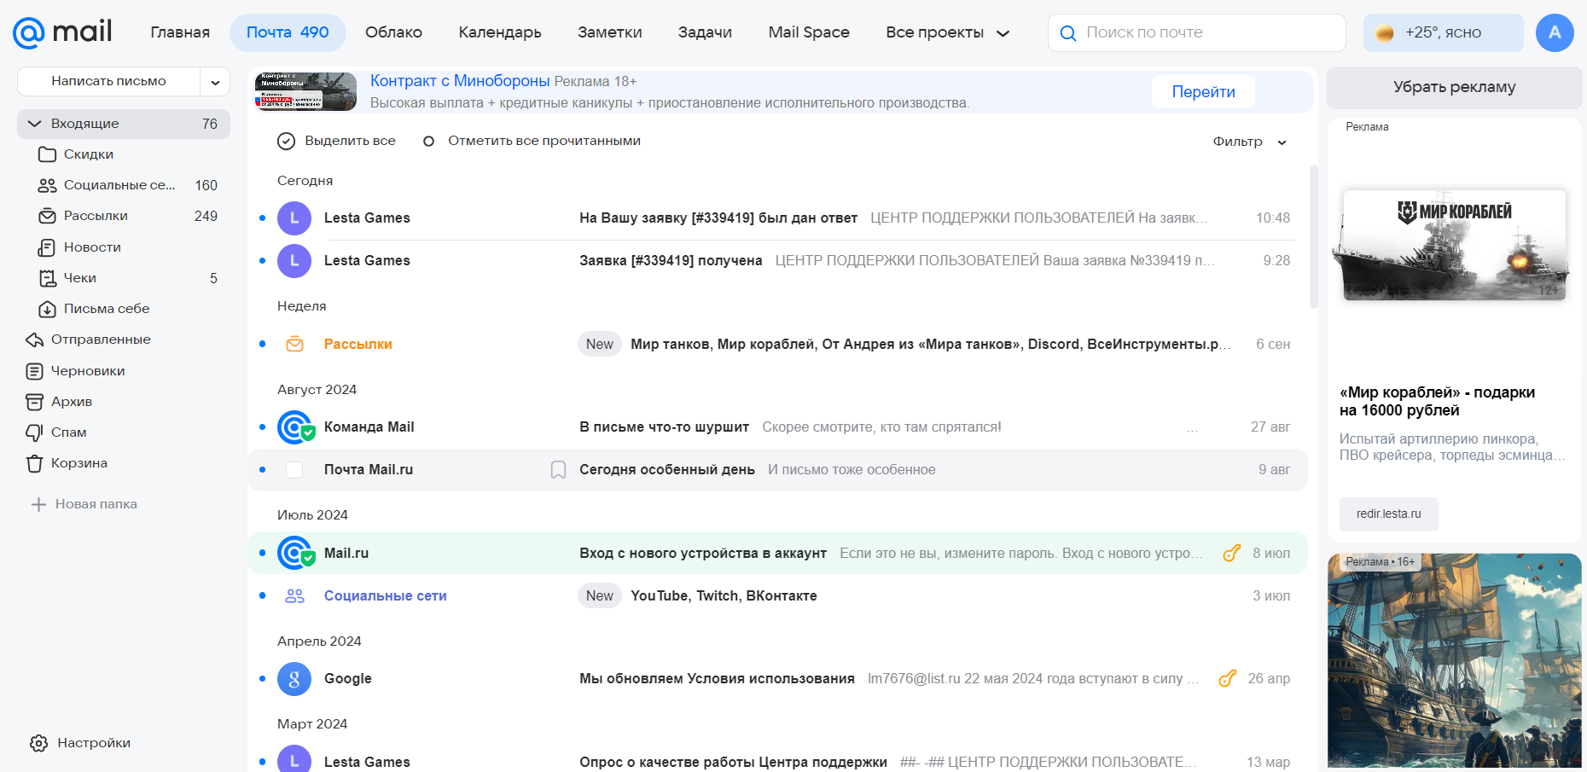The image size is (1587, 772).
Task: Click the key icon on Mail.ru email
Action: 1231,553
